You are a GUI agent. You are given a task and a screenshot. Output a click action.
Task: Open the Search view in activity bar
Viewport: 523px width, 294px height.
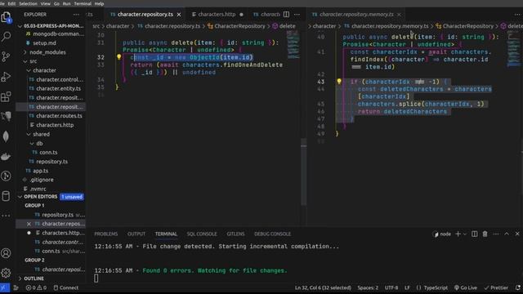[6, 36]
